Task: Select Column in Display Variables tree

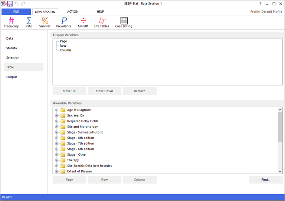Action: (65, 50)
